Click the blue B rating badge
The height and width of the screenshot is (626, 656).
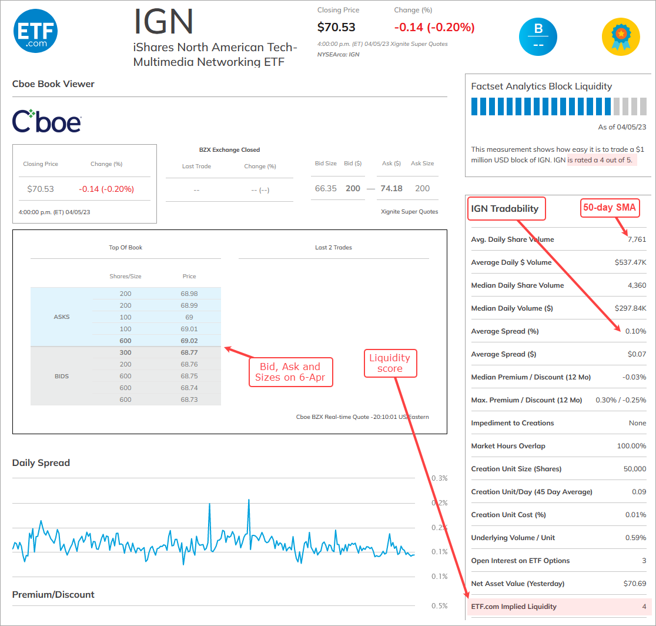538,37
